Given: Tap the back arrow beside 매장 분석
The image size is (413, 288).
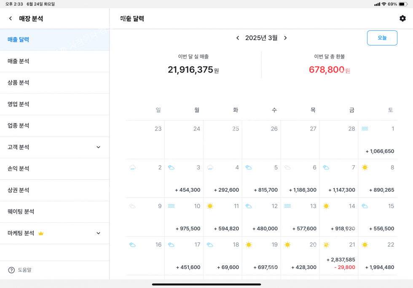Looking at the screenshot, I should [11, 19].
